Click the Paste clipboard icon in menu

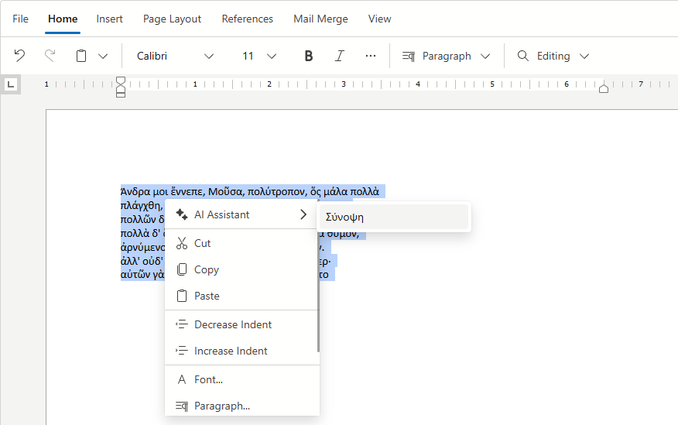tap(182, 296)
